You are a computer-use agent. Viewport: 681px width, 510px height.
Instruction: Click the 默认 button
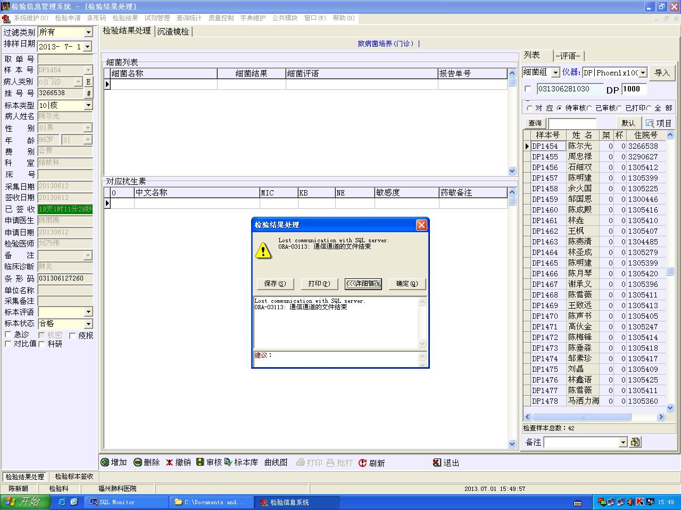tap(628, 123)
